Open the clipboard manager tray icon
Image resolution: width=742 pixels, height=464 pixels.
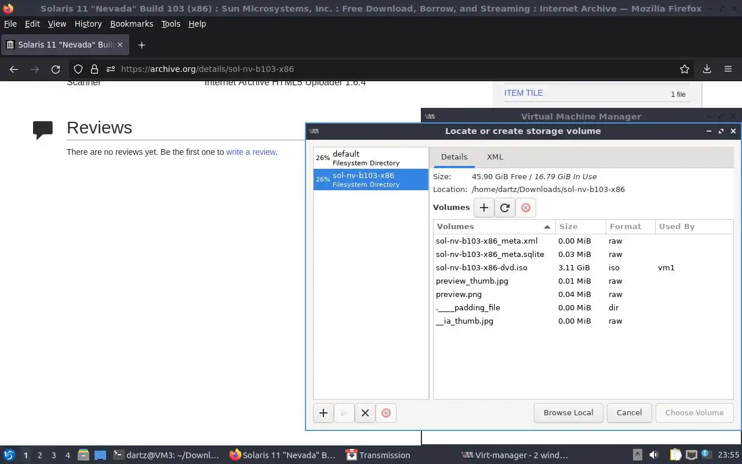coord(675,455)
